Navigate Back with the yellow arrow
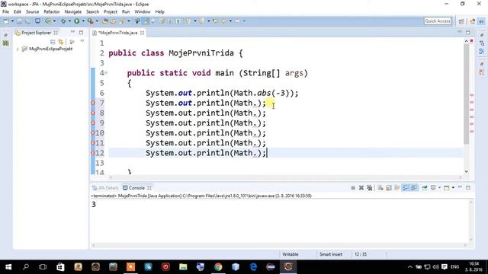The width and height of the screenshot is (488, 274). (x=223, y=21)
